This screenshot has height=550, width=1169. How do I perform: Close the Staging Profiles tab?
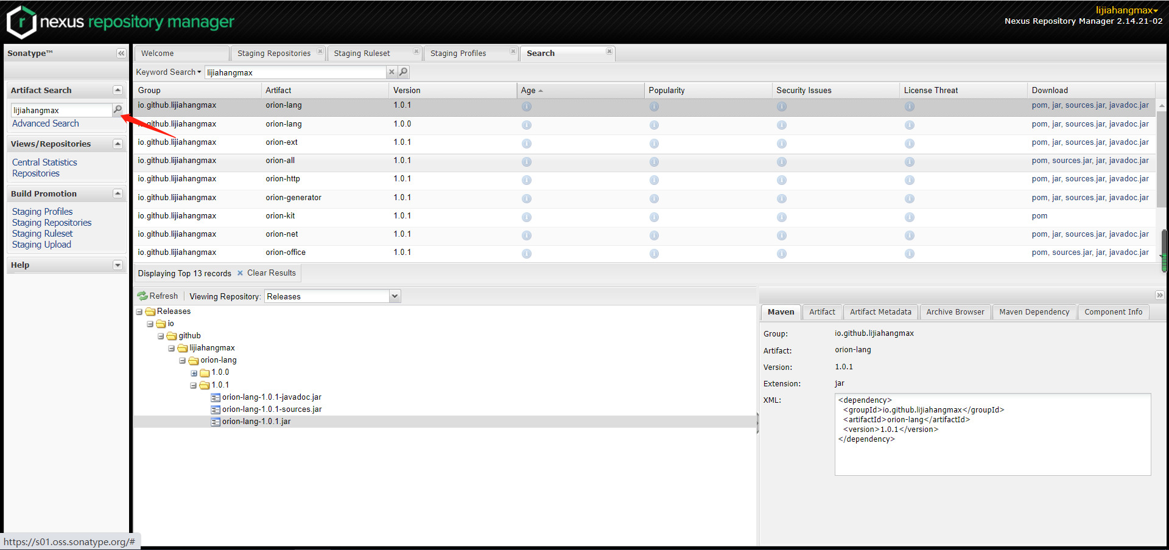click(513, 52)
